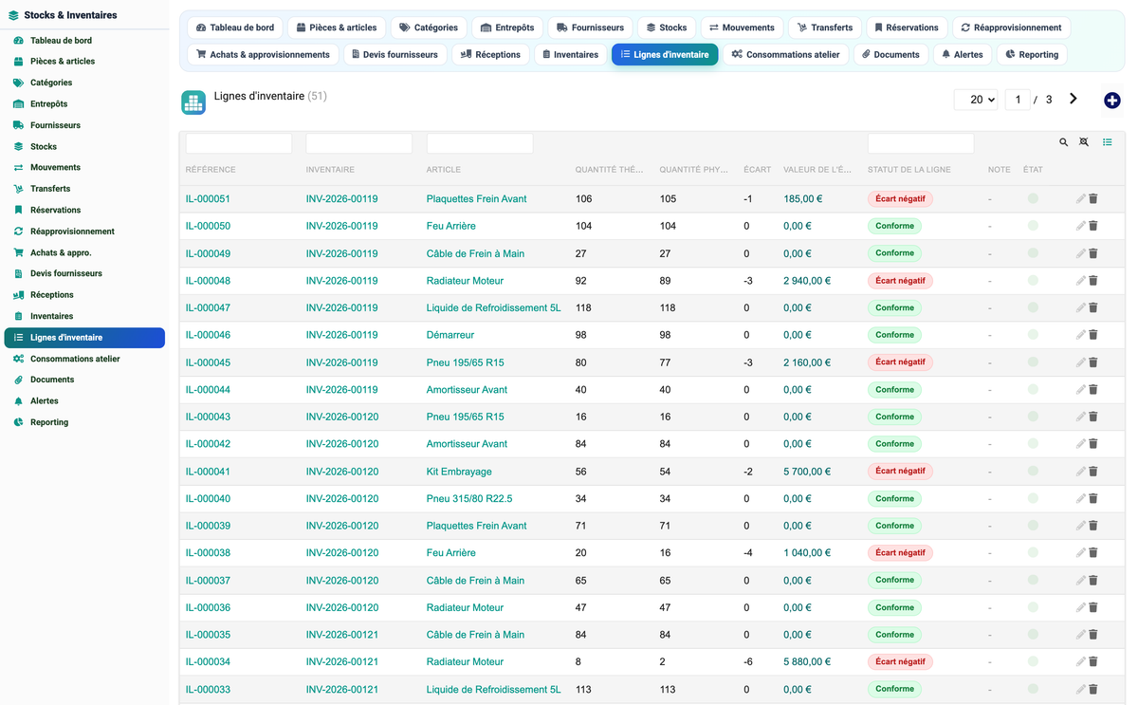The height and width of the screenshot is (705, 1138).
Task: Open Fournisseurs in the sidebar
Action: pos(55,125)
